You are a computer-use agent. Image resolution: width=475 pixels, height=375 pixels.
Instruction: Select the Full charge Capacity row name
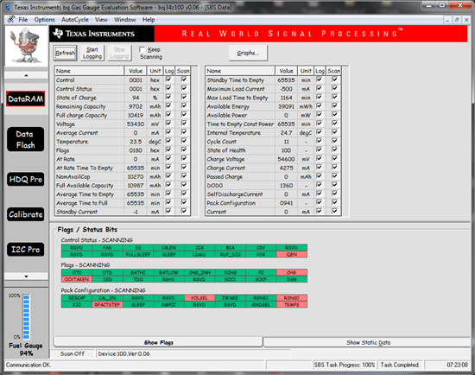(81, 115)
